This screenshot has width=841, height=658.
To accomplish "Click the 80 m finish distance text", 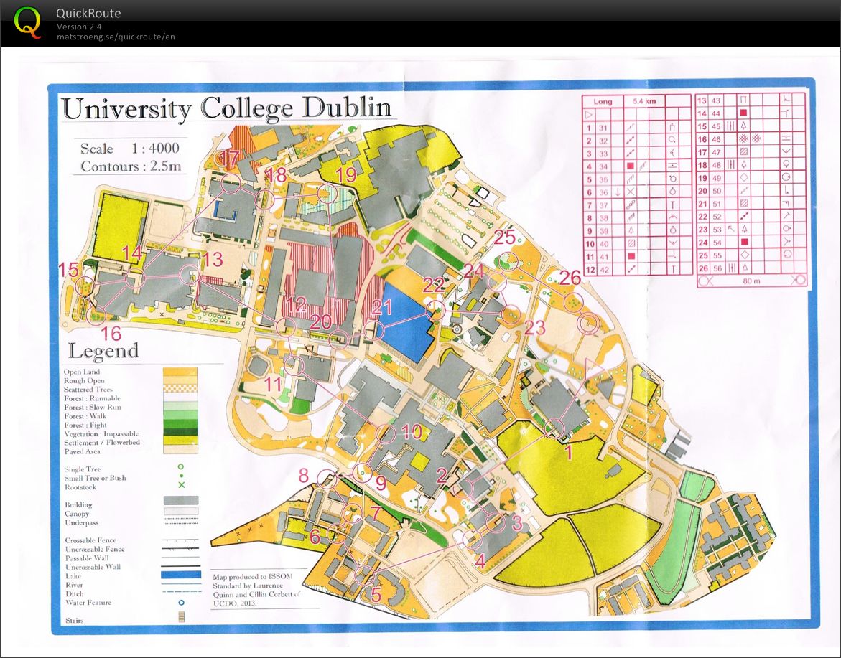I will [751, 281].
